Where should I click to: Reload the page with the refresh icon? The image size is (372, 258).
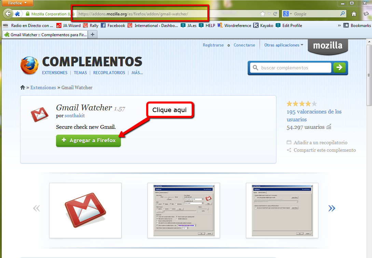click(x=275, y=14)
